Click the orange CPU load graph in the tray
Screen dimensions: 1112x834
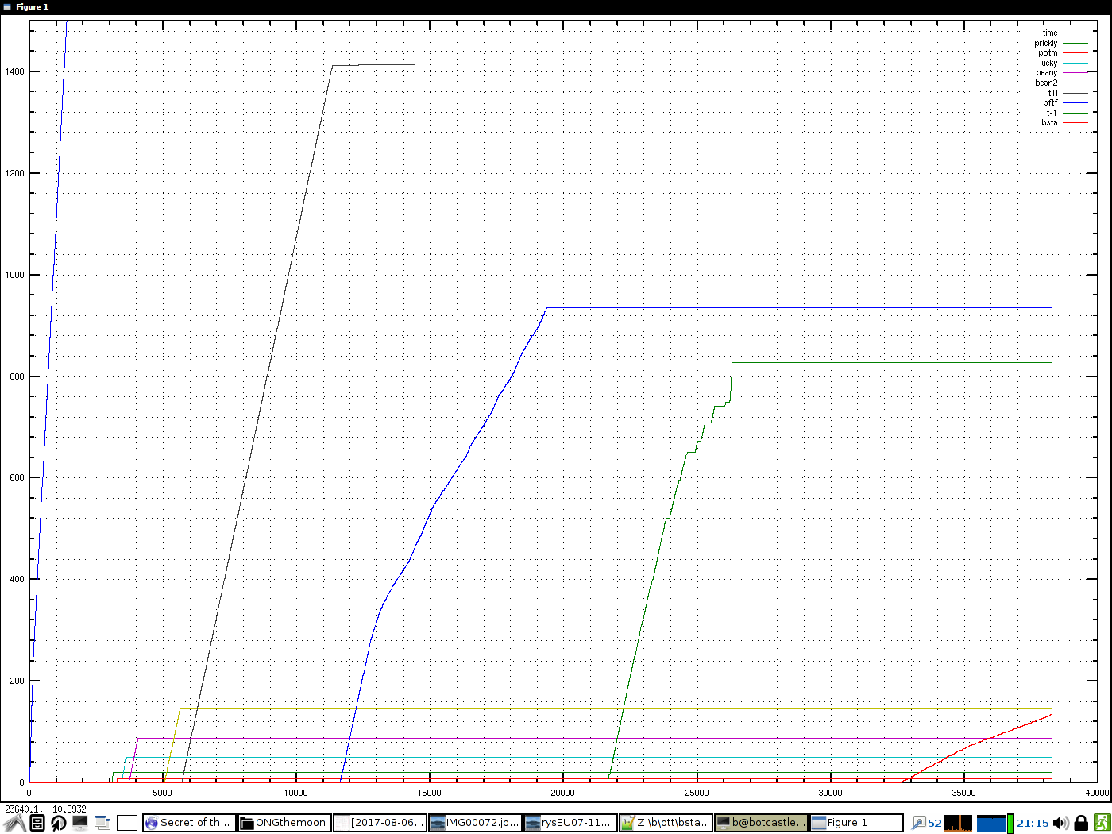coord(958,823)
